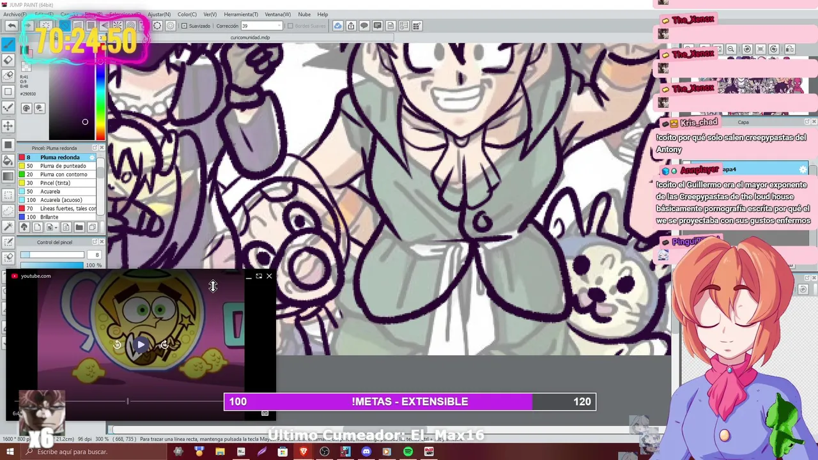Click the brush size value field
818x460 pixels.
pos(95,255)
